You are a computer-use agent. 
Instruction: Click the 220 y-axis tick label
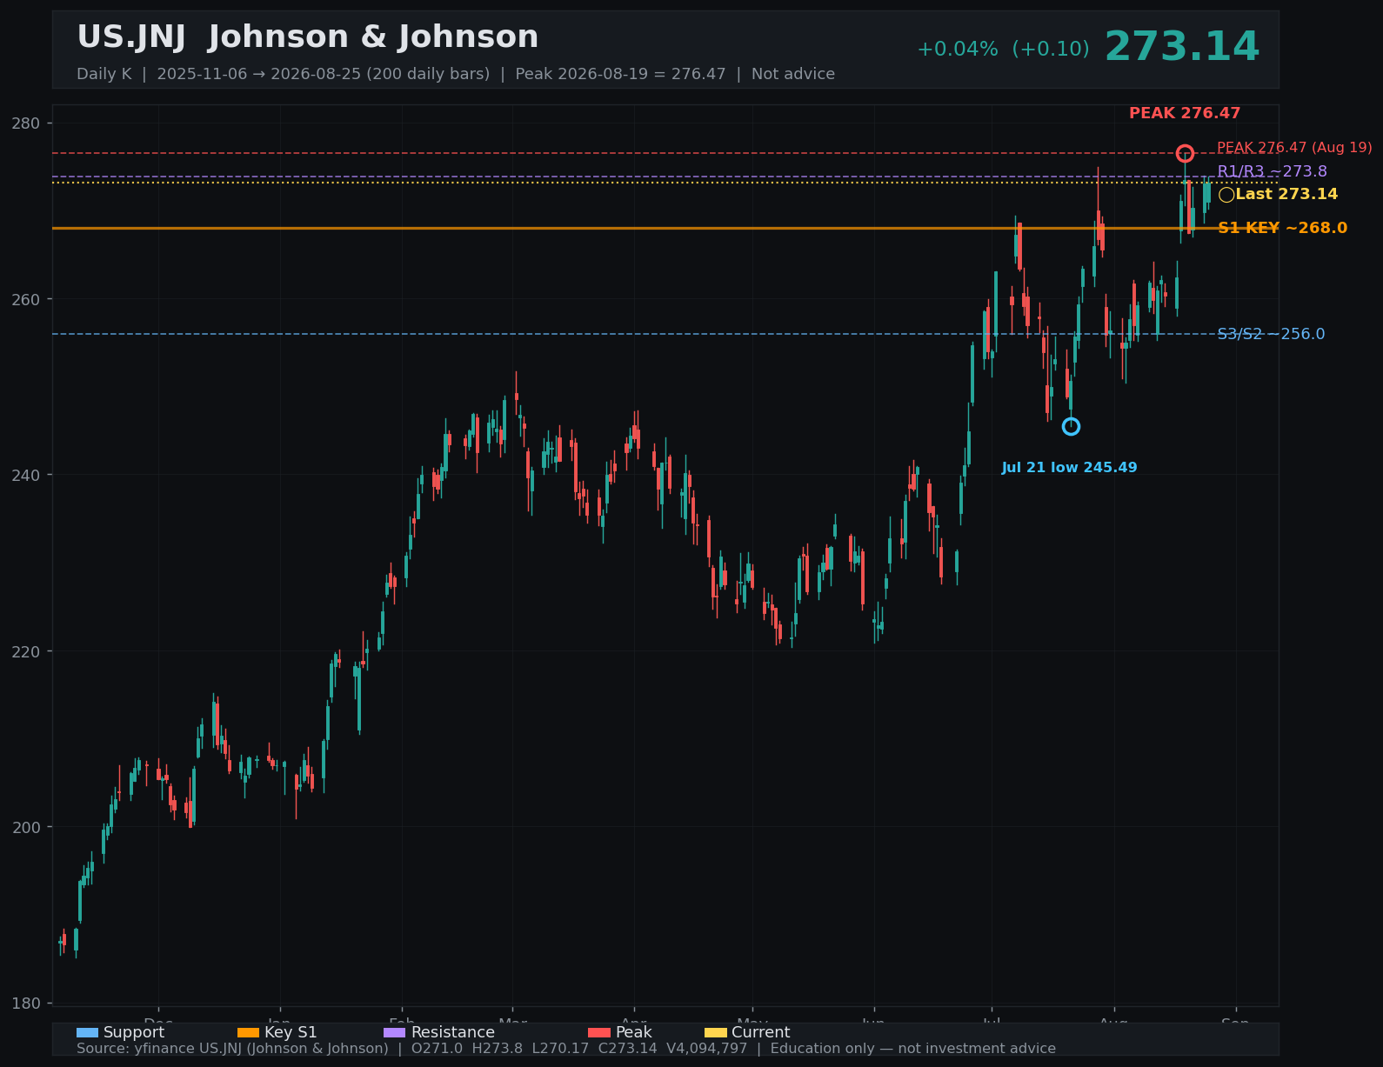click(27, 651)
